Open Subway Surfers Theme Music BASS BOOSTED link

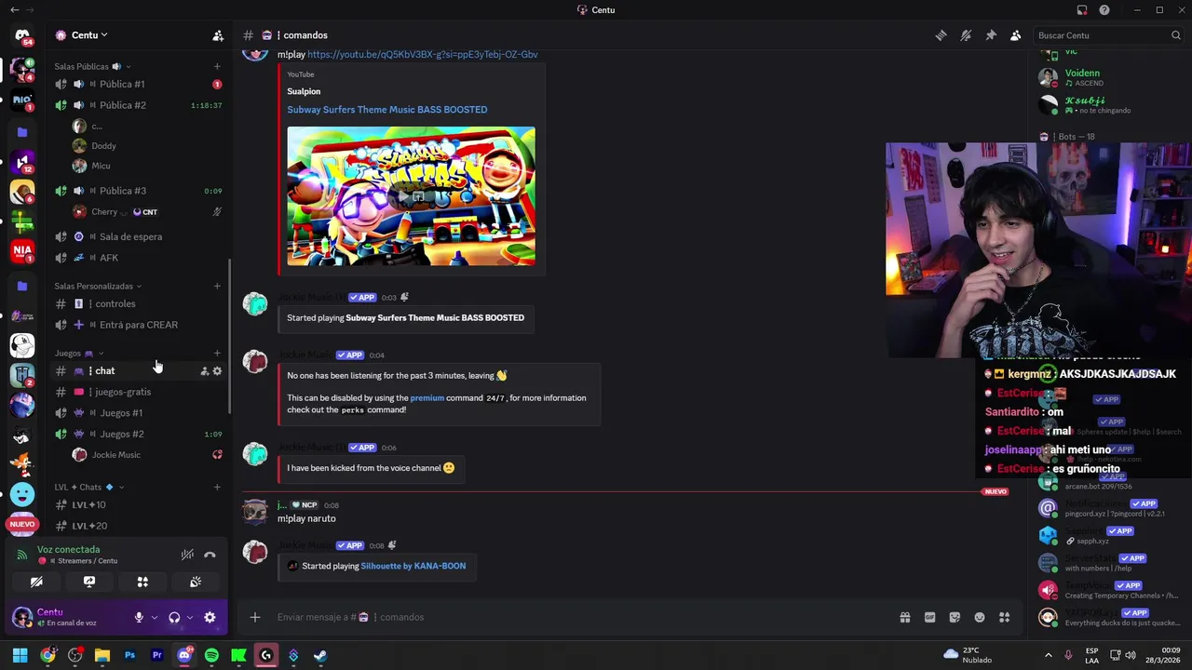tap(386, 110)
